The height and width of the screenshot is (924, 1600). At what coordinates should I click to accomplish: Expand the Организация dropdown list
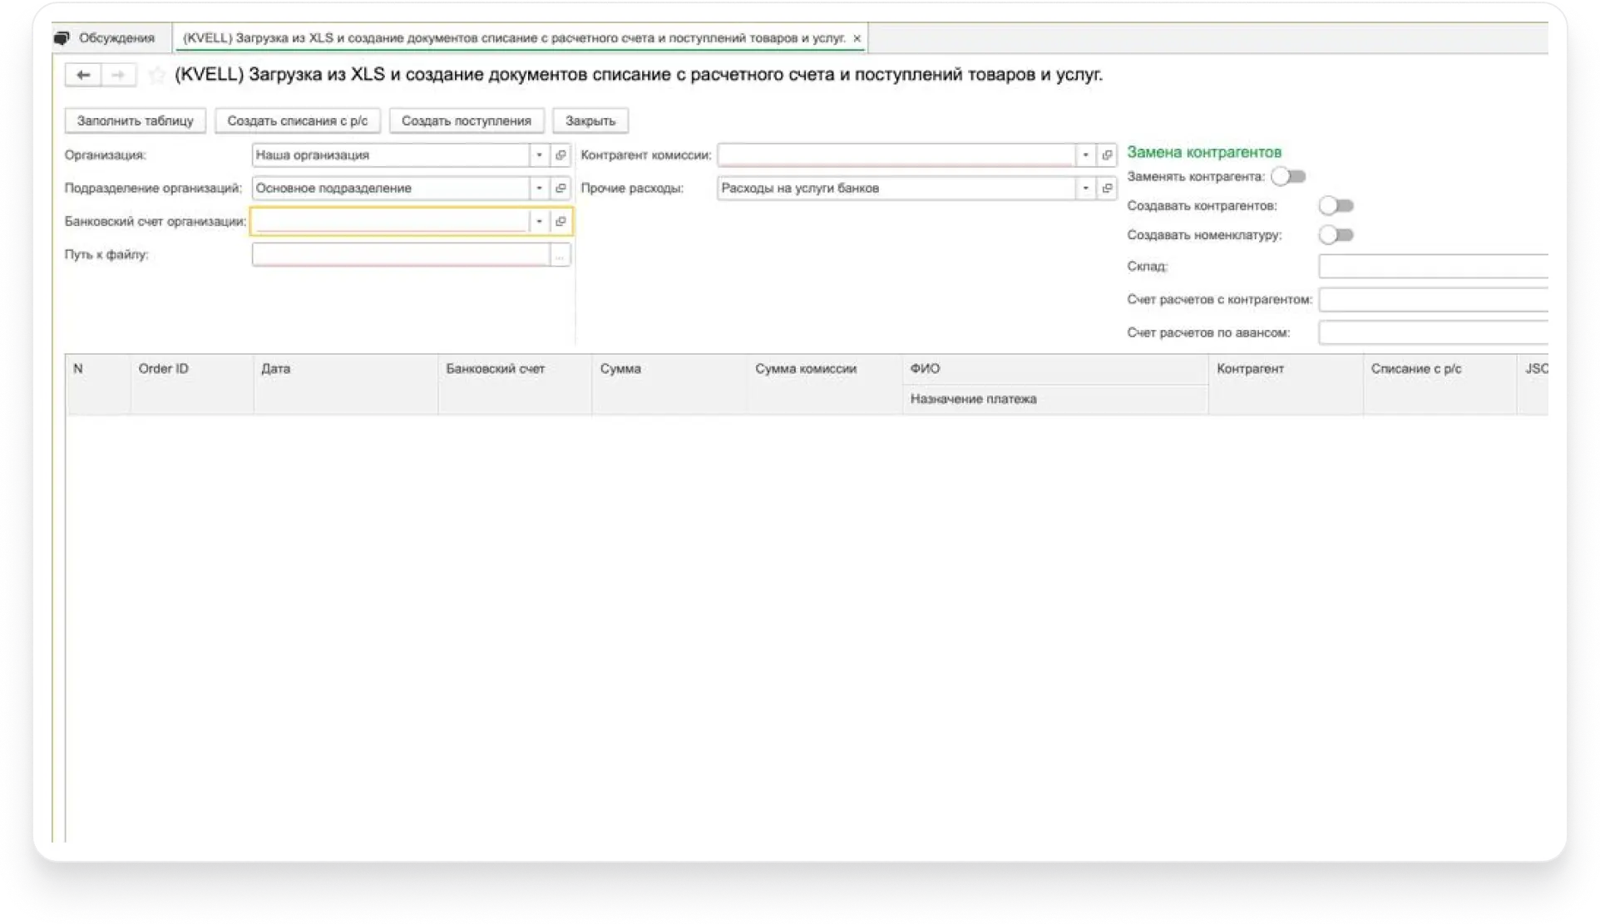(539, 155)
